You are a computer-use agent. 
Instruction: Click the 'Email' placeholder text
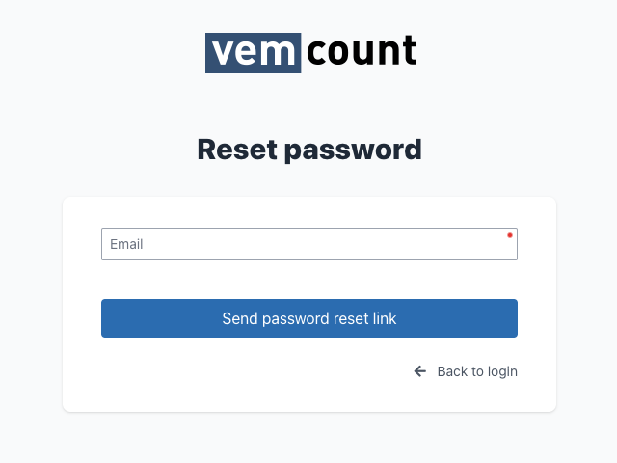click(x=126, y=244)
